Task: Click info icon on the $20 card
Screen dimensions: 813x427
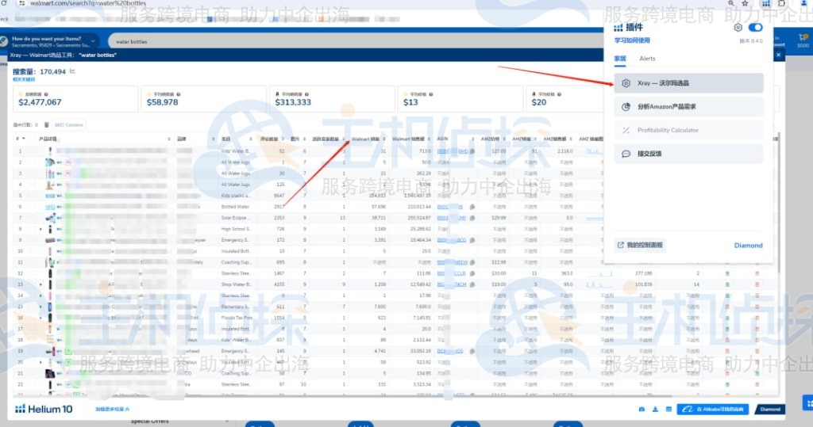Action: [x=559, y=94]
